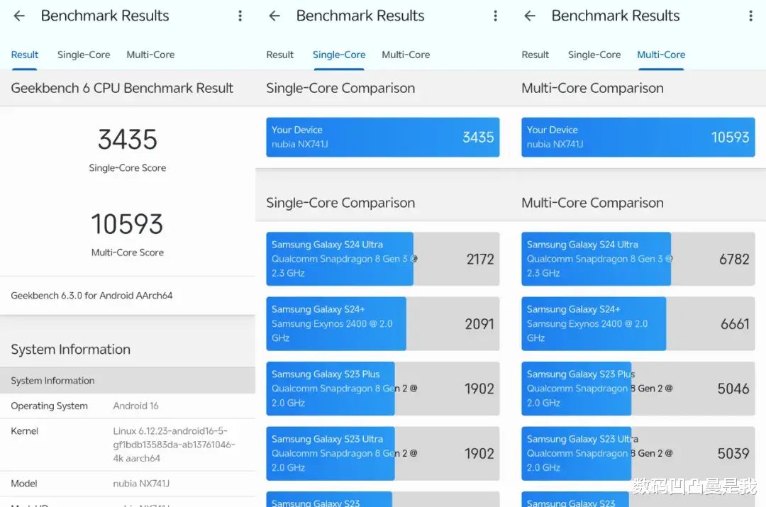Open Multi-Core tab on the middle screen
This screenshot has width=766, height=507.
406,55
